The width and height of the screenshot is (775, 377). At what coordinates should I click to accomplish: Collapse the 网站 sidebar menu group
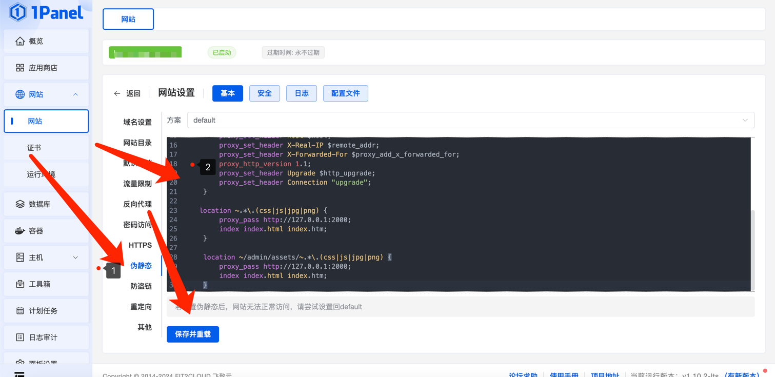[75, 94]
